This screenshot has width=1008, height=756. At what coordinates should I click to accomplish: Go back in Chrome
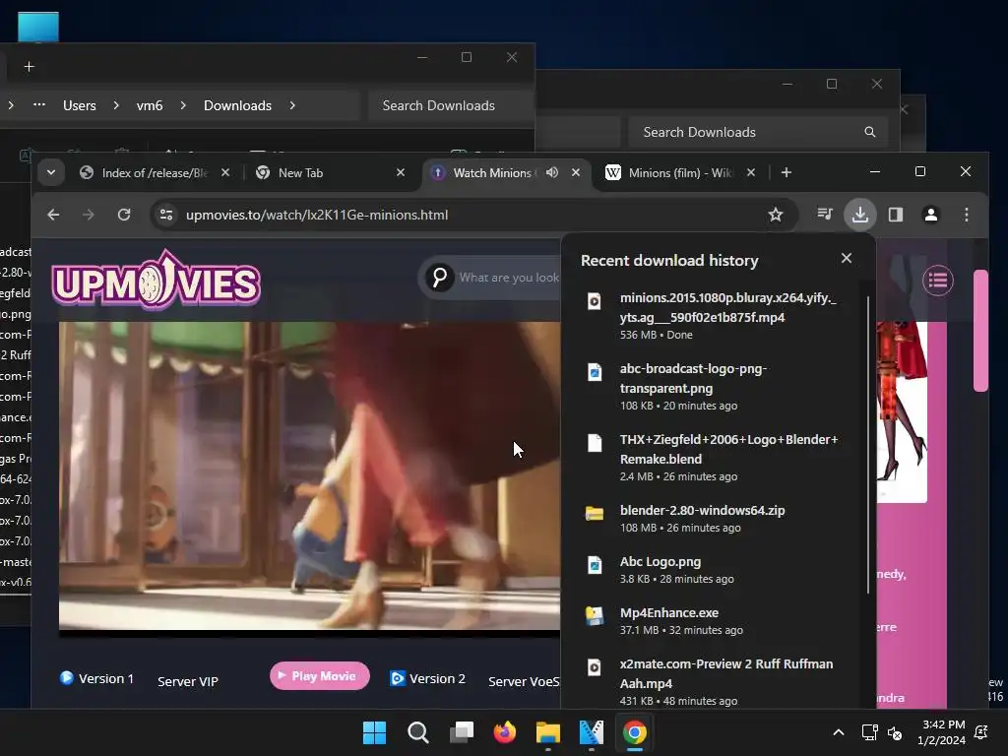[x=53, y=215]
